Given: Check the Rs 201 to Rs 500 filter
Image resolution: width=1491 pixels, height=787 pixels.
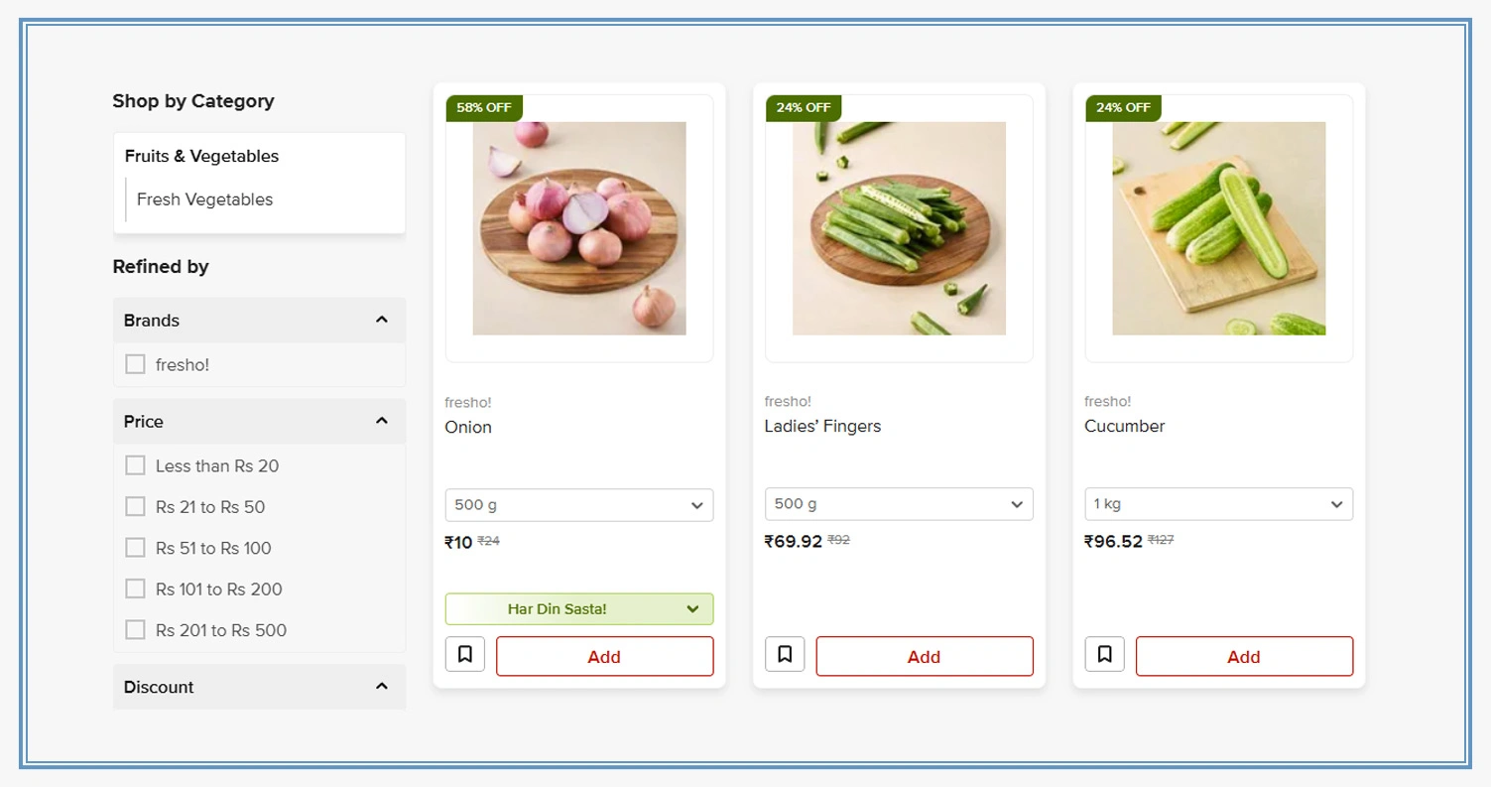Looking at the screenshot, I should pos(136,629).
